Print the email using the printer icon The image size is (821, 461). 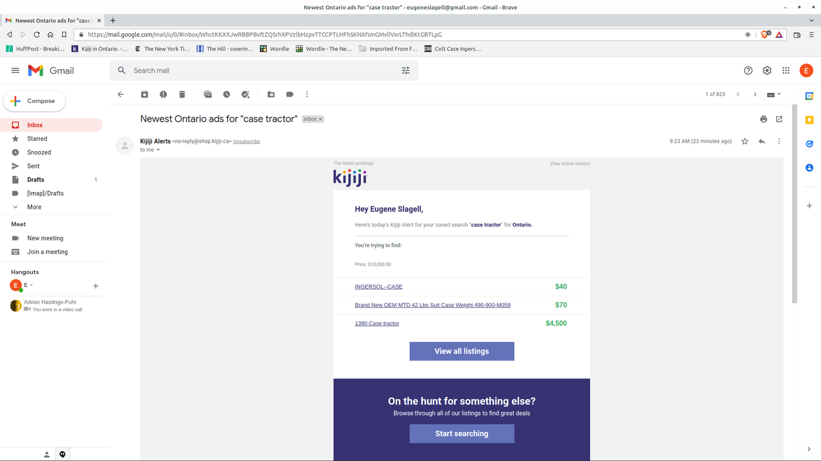coord(763,119)
